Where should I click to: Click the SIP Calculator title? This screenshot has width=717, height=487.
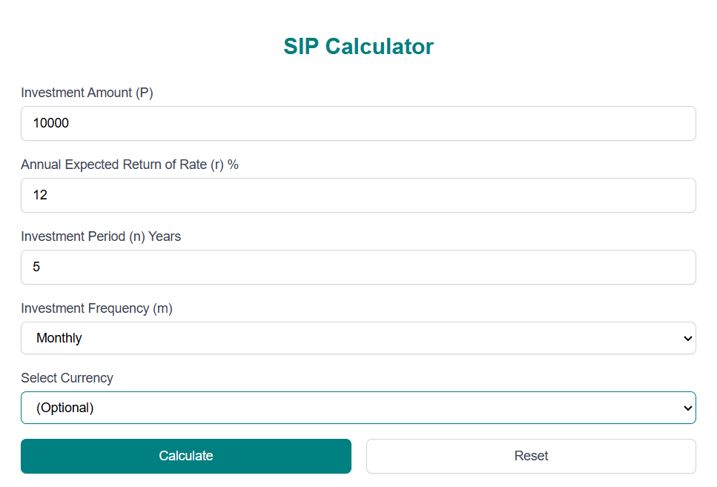(x=358, y=46)
